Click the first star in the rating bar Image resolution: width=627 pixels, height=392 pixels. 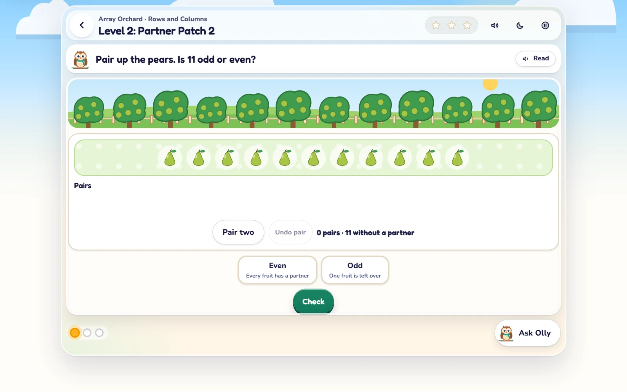click(436, 25)
